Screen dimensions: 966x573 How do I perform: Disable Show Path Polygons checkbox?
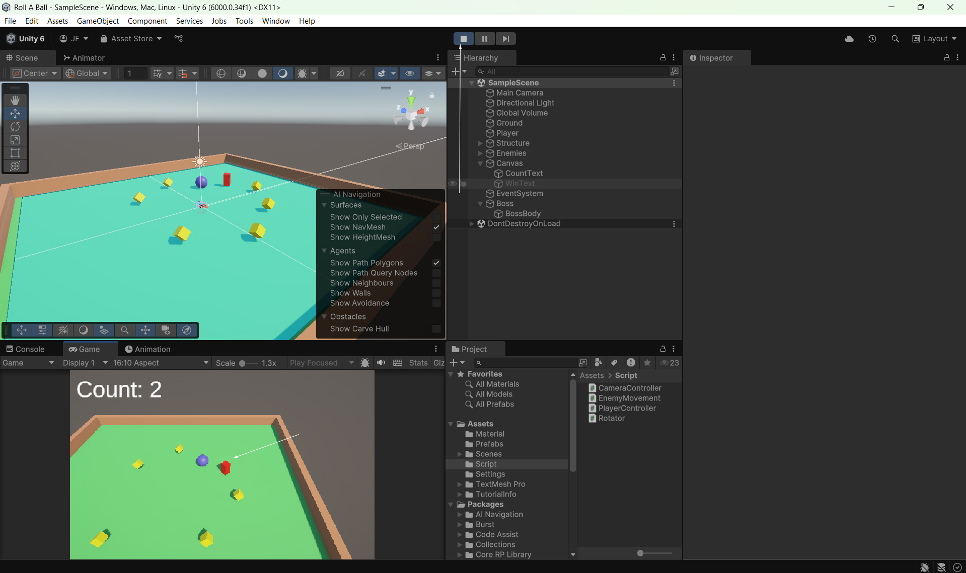point(436,263)
